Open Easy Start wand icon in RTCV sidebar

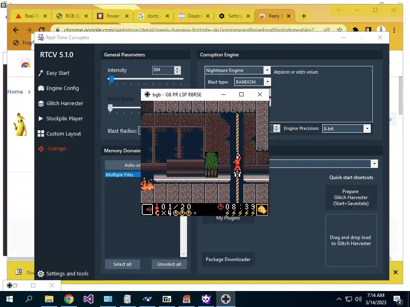tap(41, 73)
